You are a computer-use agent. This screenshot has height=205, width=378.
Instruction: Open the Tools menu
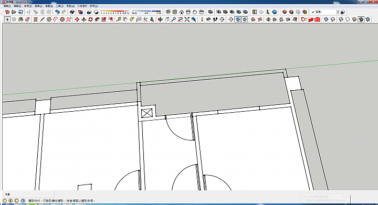(x=59, y=6)
